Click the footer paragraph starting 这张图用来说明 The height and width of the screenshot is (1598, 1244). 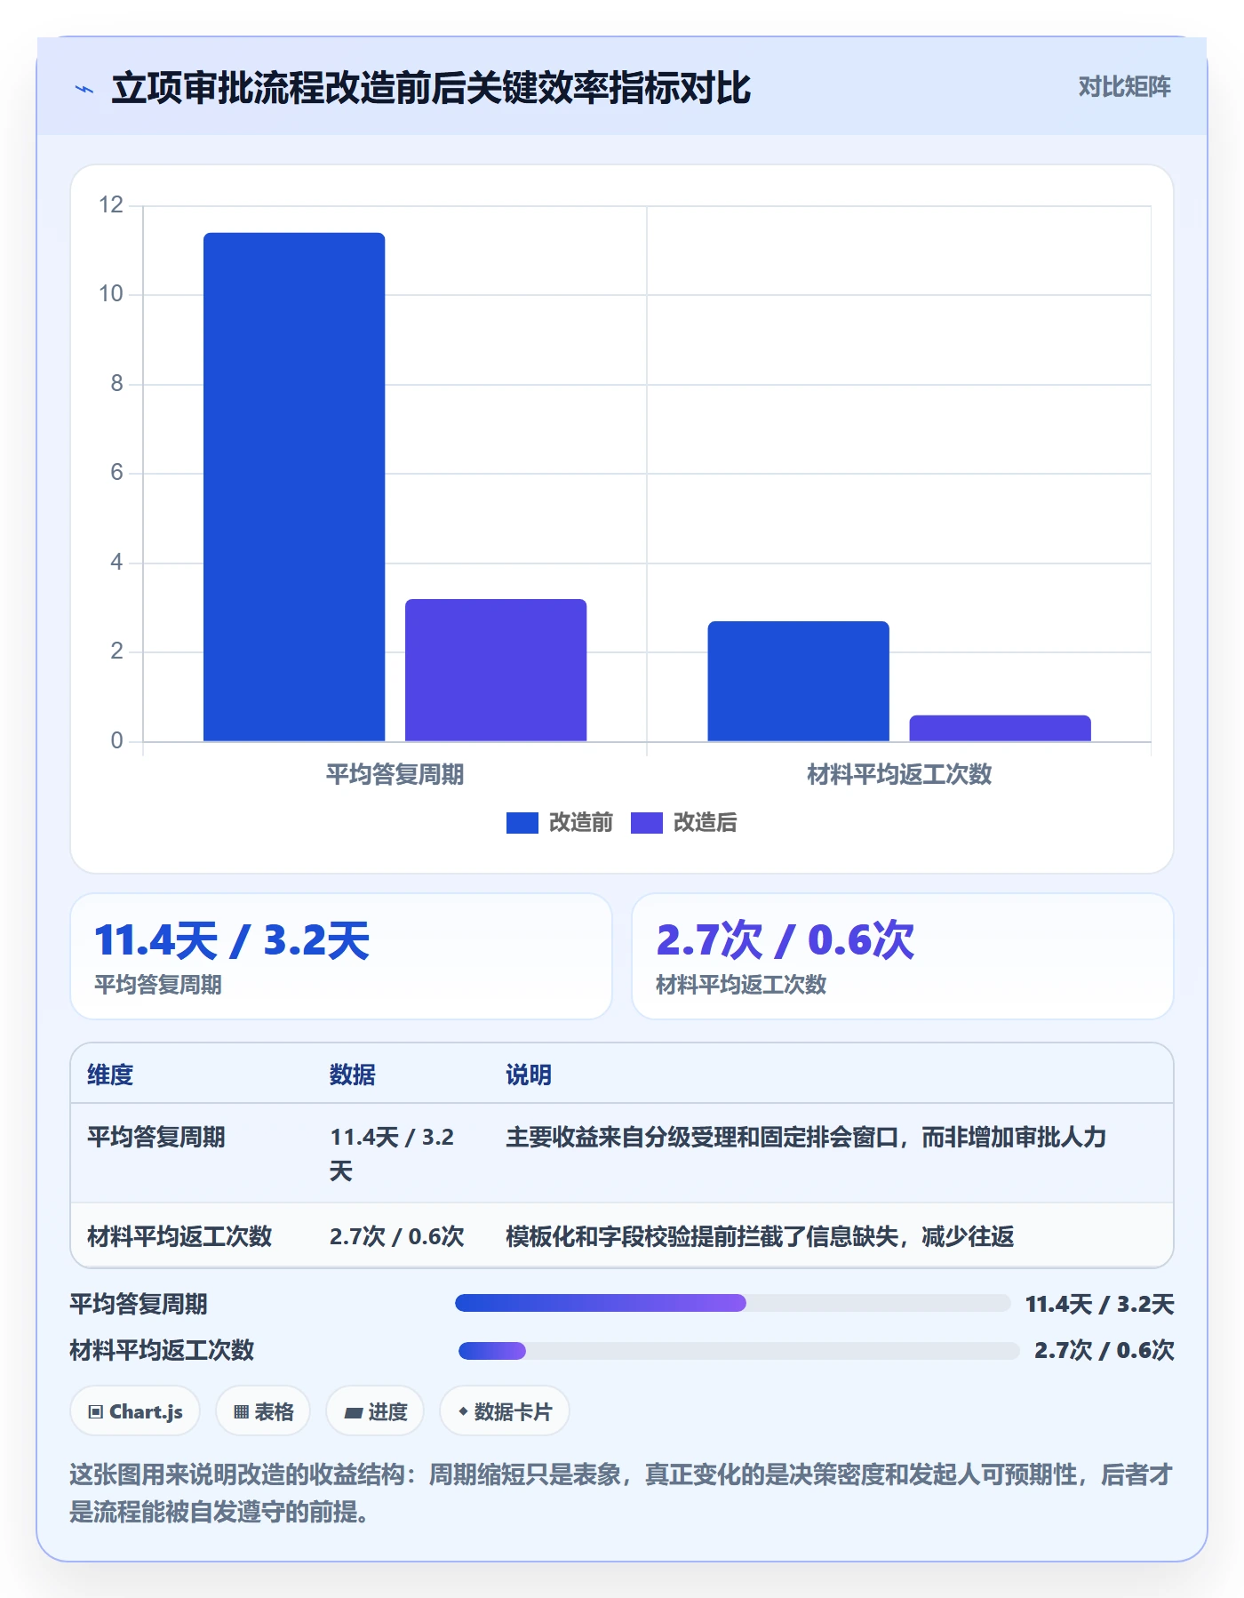point(621,1492)
